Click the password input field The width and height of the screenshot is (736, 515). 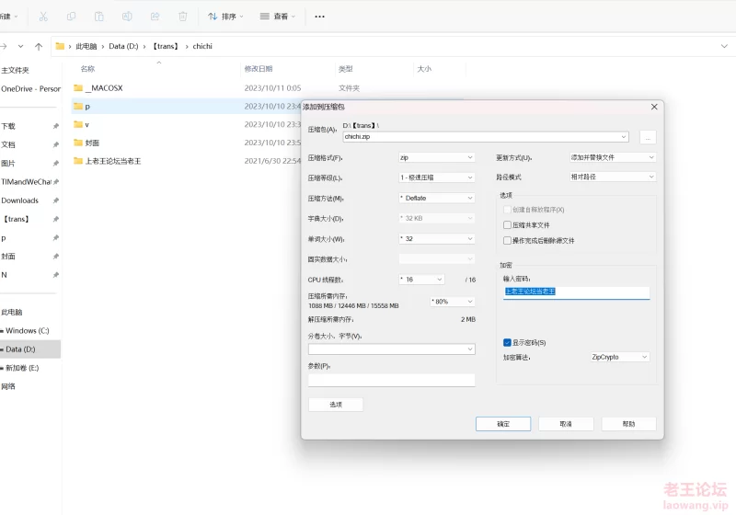click(x=576, y=292)
